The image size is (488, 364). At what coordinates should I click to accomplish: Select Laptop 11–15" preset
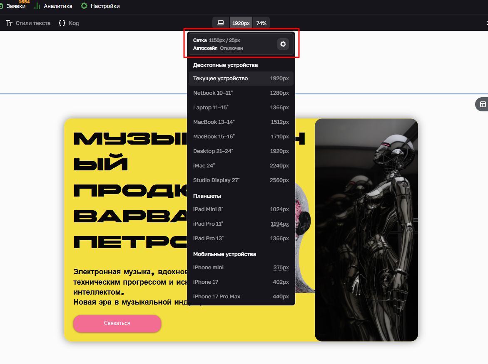click(x=241, y=108)
